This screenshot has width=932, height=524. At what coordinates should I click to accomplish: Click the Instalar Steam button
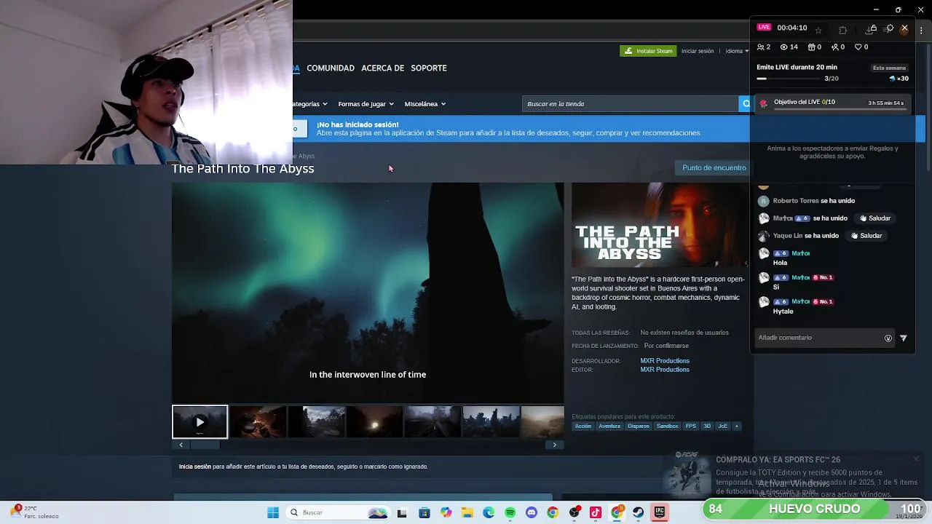(648, 51)
